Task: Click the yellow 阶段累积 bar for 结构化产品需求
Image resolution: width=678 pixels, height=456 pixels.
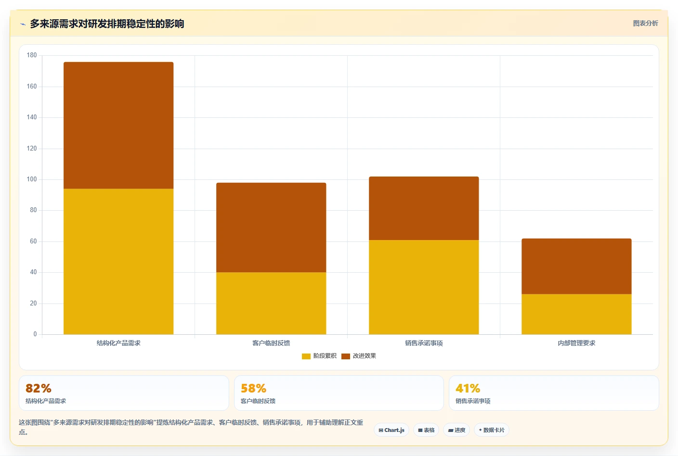Action: pos(118,261)
